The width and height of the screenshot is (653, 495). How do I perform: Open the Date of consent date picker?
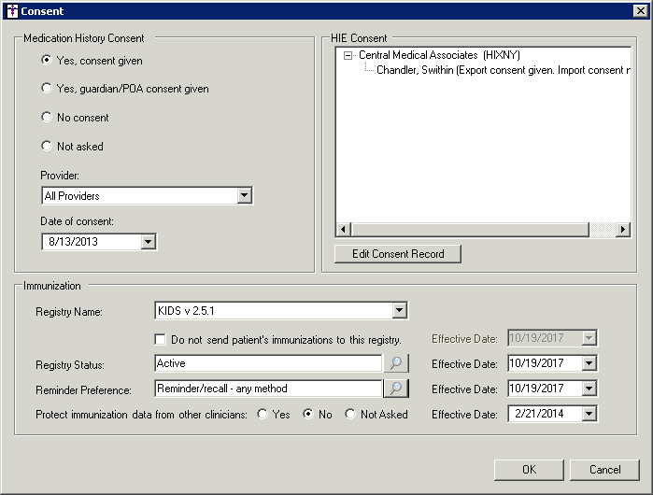(x=148, y=242)
